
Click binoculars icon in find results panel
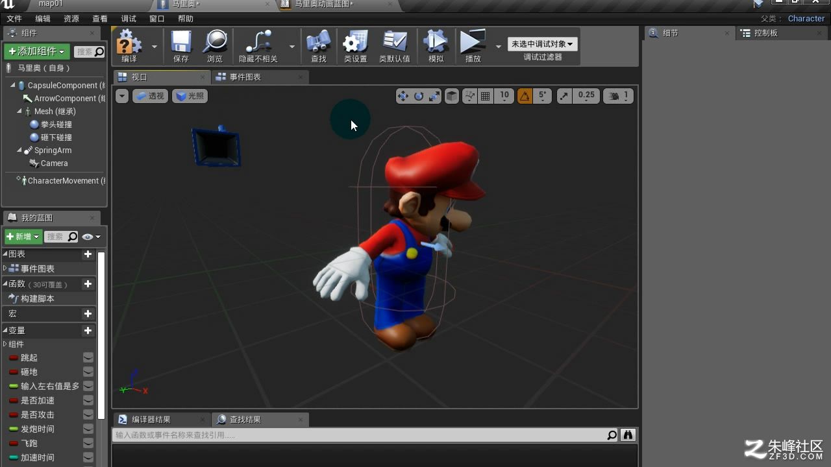[628, 435]
